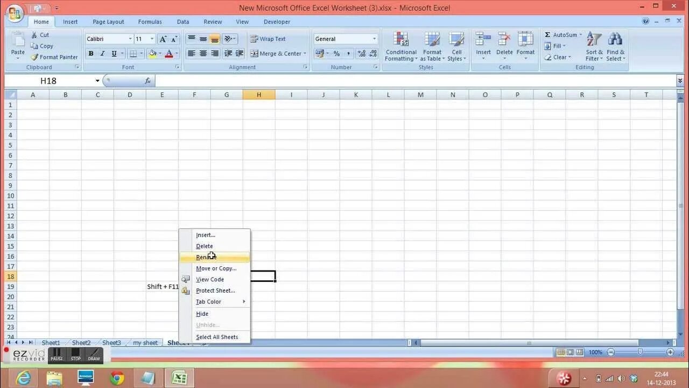Apply the Font Color letter A
Image resolution: width=689 pixels, height=388 pixels.
169,53
